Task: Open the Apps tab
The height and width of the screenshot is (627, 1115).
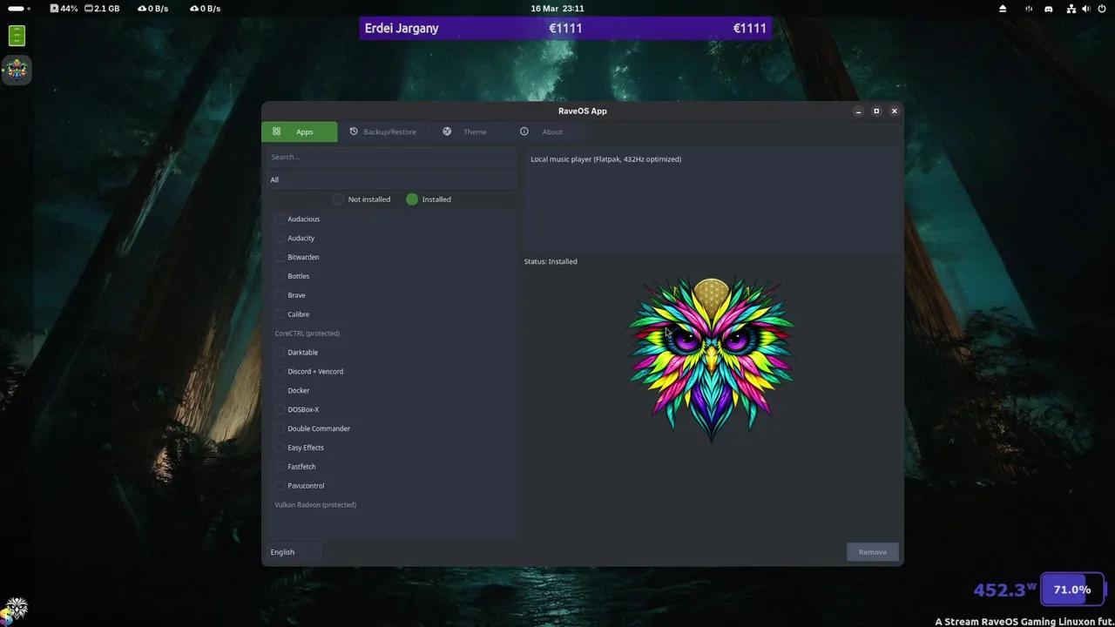Action: (299, 131)
